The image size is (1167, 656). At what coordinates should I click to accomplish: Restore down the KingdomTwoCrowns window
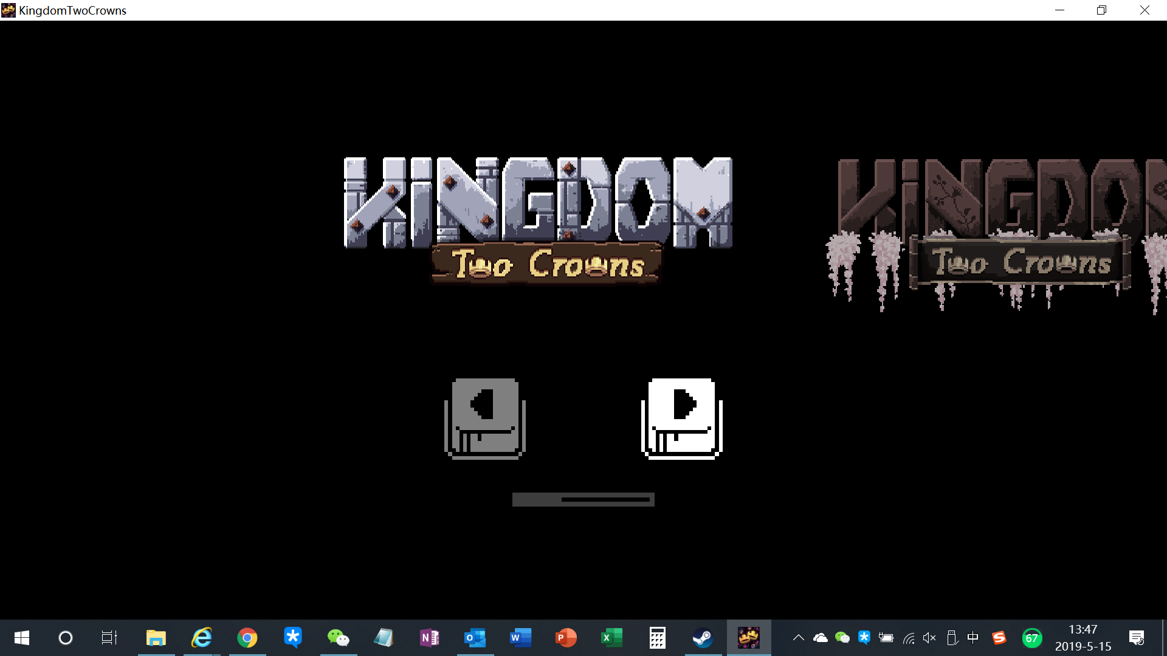(1102, 10)
